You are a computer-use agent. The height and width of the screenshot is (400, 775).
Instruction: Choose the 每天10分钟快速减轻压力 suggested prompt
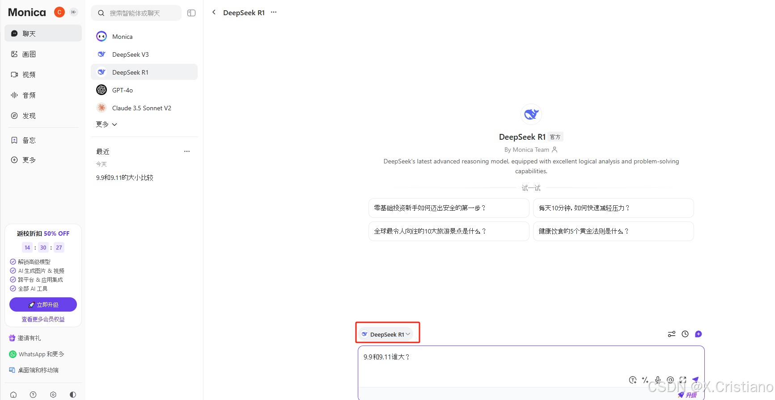(x=613, y=208)
